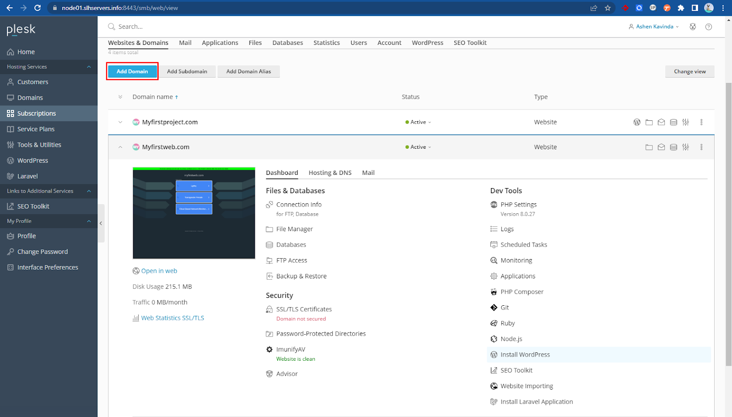Image resolution: width=732 pixels, height=417 pixels.
Task: Collapse the Hosting Services sidebar section
Action: pyautogui.click(x=89, y=67)
